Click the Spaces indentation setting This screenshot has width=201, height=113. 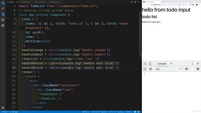click(104, 112)
